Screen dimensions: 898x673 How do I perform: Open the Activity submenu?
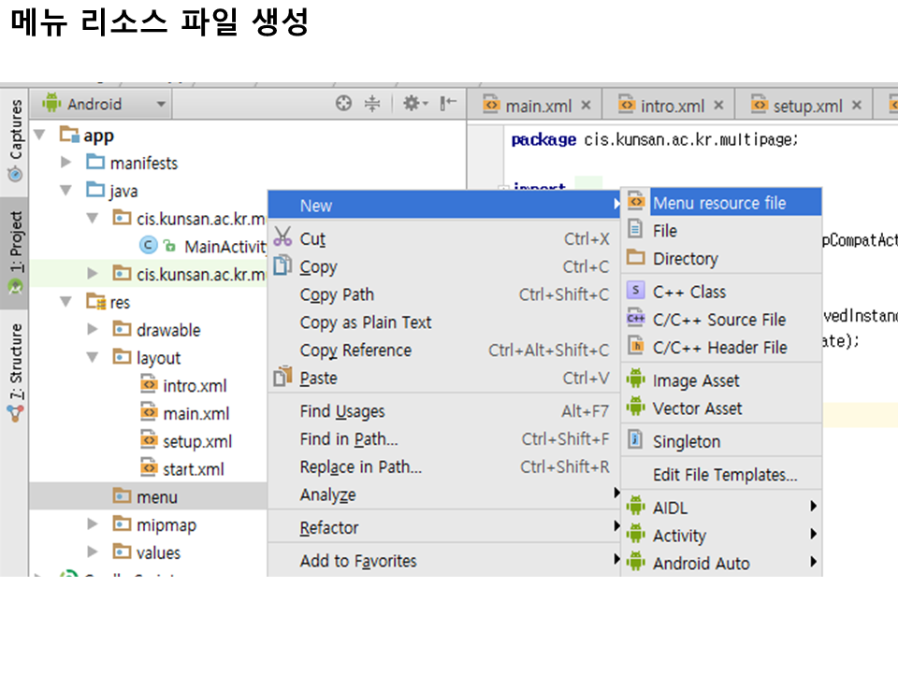coord(679,536)
